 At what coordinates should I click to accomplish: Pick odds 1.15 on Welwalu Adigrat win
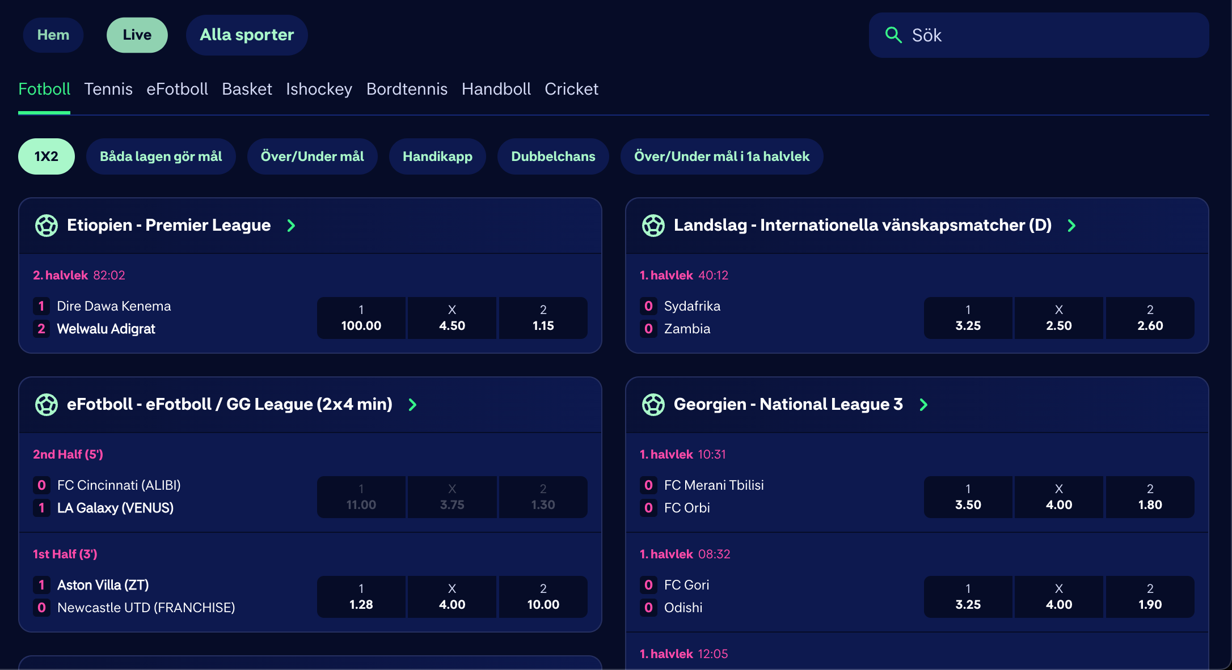coord(543,318)
